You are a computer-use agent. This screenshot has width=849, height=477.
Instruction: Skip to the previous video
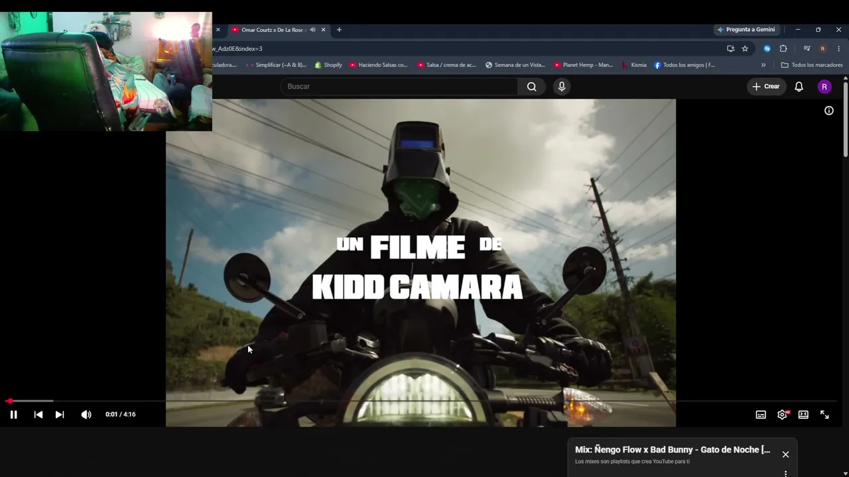(38, 415)
